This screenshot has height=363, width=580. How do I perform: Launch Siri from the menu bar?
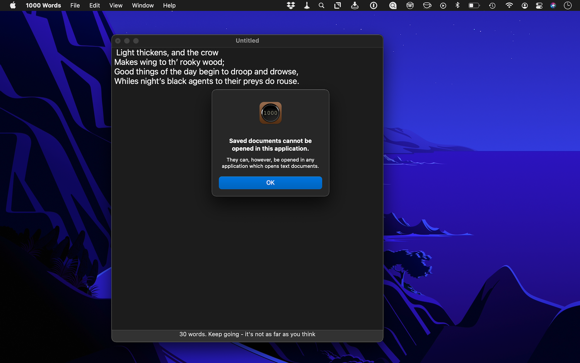[553, 5]
